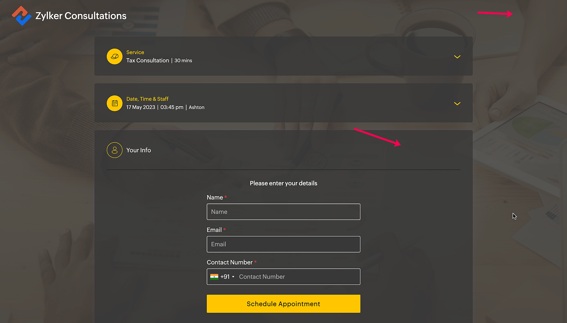Click the Schedule Appointment button
567x323 pixels.
pyautogui.click(x=283, y=304)
